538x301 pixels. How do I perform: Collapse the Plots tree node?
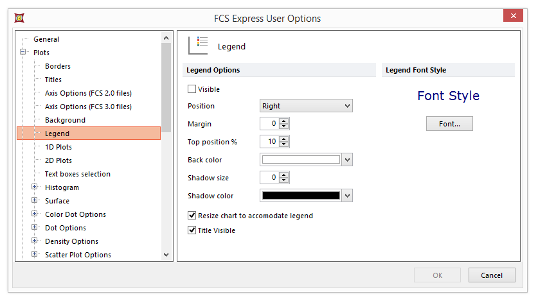click(x=23, y=53)
